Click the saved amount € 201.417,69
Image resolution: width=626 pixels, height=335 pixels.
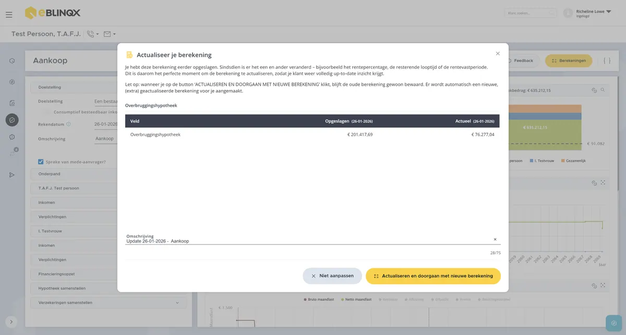360,135
